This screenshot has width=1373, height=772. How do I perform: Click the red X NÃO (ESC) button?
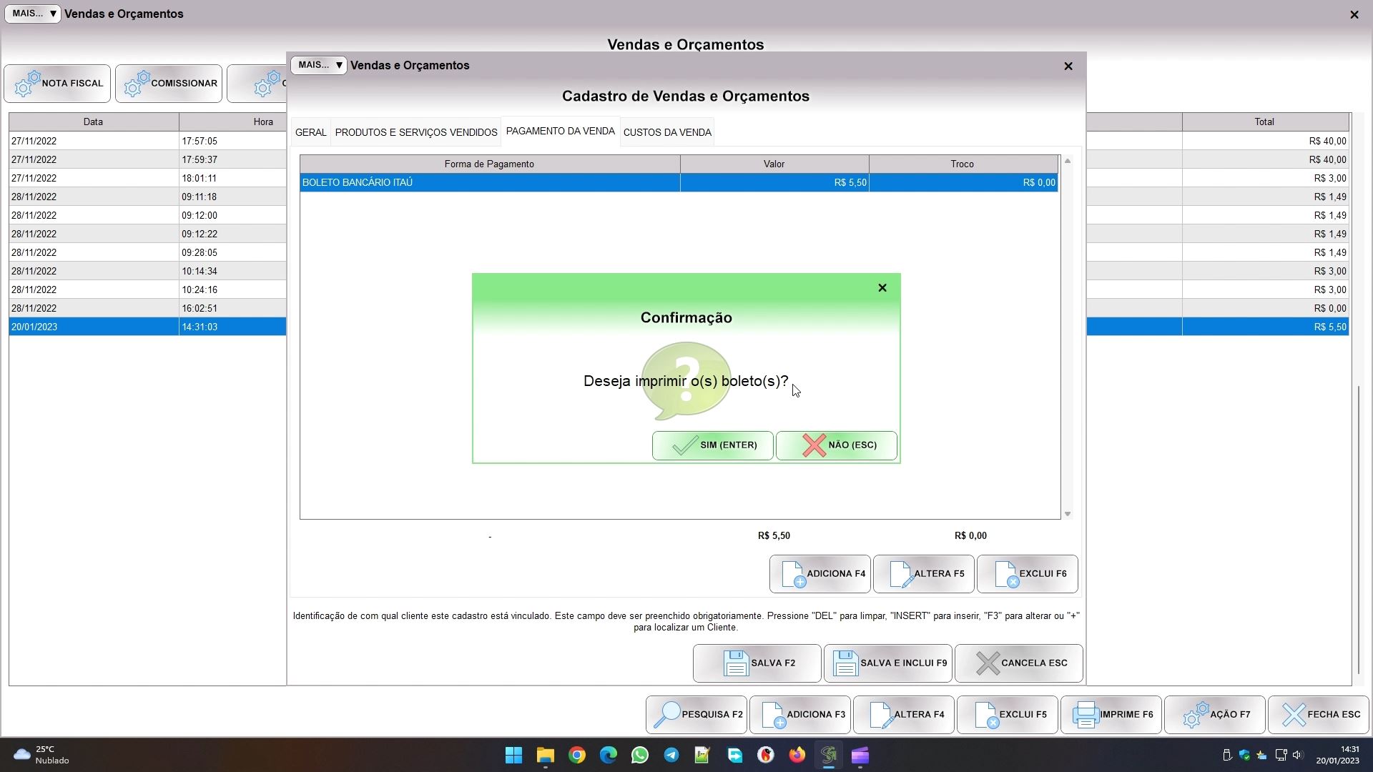pyautogui.click(x=836, y=445)
